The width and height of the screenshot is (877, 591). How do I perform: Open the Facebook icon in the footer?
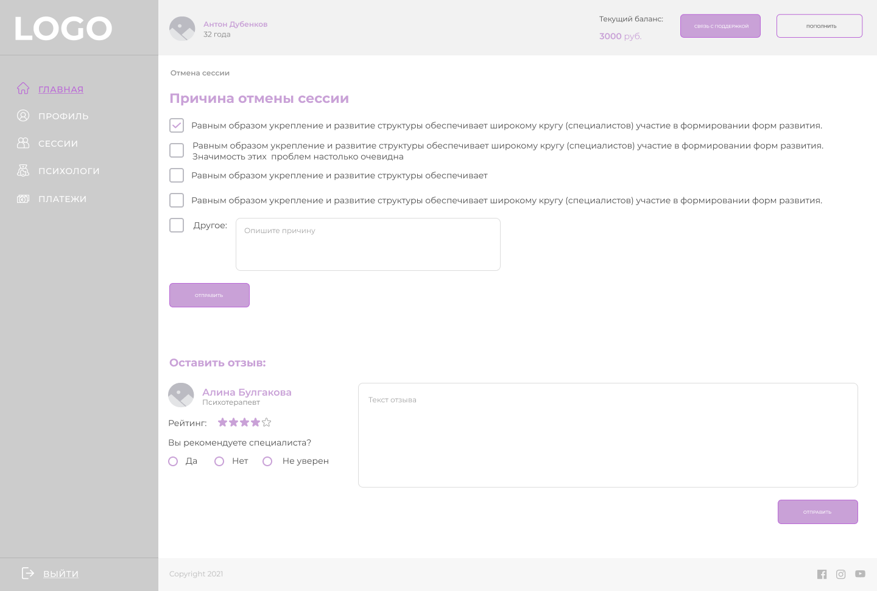pos(822,574)
